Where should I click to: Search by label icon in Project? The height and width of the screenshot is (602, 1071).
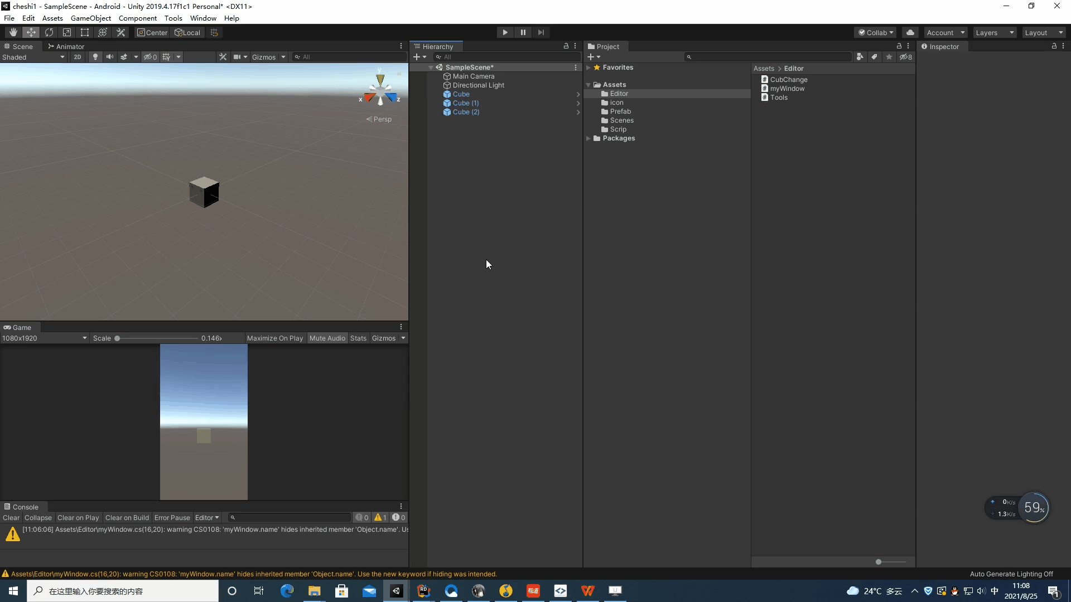click(x=875, y=57)
